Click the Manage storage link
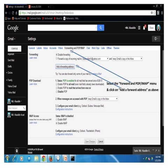The image size is (168, 168). point(30,152)
